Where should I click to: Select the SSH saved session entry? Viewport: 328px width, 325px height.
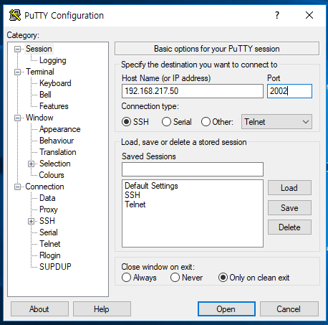132,195
